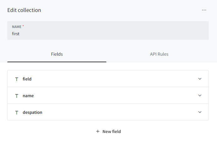
Task: Switch to the API Rules tab
Action: click(159, 54)
